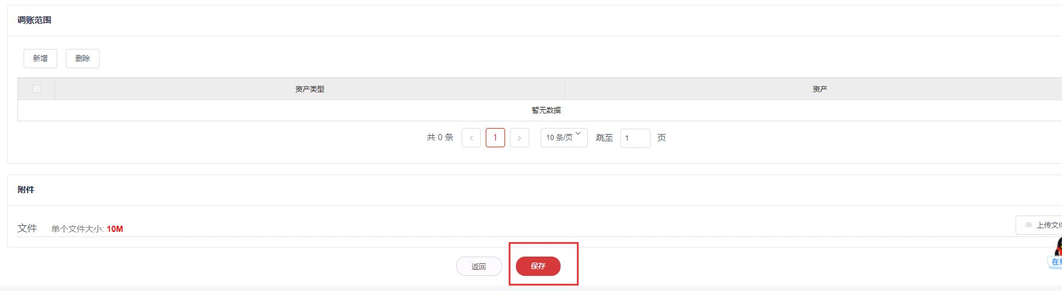Click the 文件 attachment label
Screen dimensions: 1062x291
coord(27,228)
